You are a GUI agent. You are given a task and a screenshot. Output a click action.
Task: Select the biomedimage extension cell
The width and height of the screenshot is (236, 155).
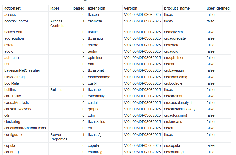(x=99, y=77)
